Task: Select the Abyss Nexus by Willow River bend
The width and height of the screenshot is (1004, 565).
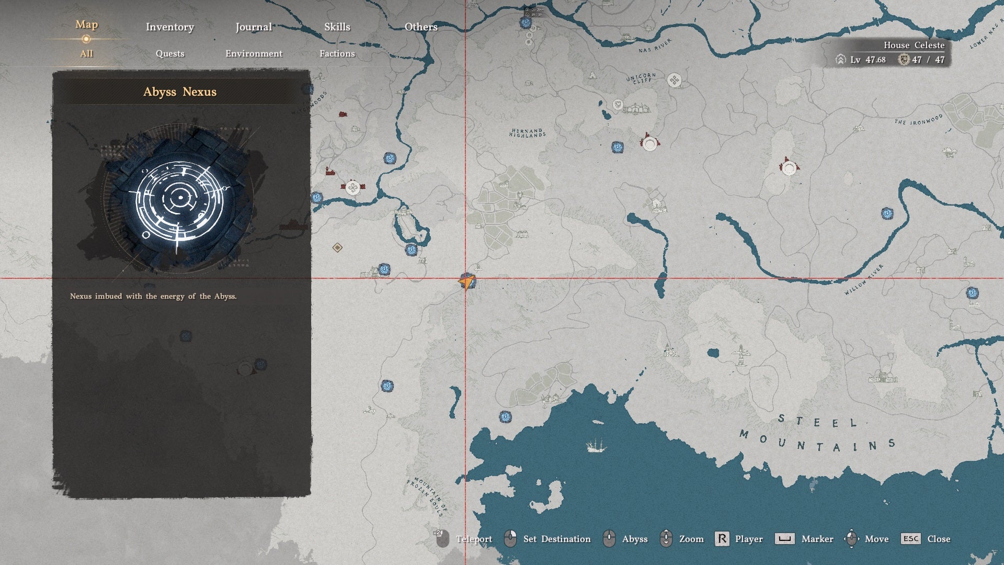Action: pyautogui.click(x=887, y=213)
